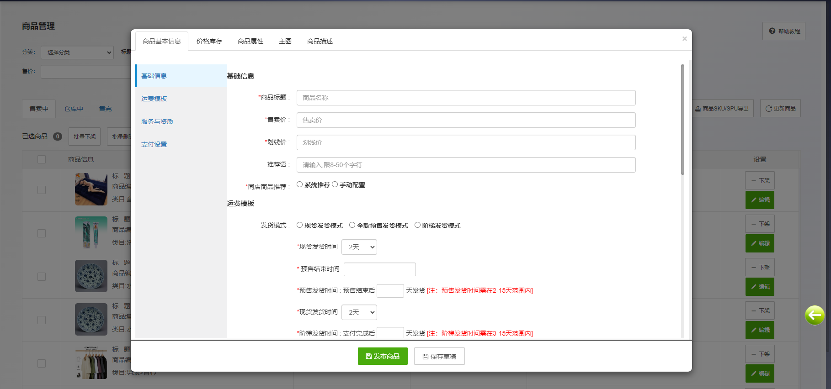Expand the second 现货发货时间 2天 dropdown
The height and width of the screenshot is (389, 831).
tap(359, 312)
